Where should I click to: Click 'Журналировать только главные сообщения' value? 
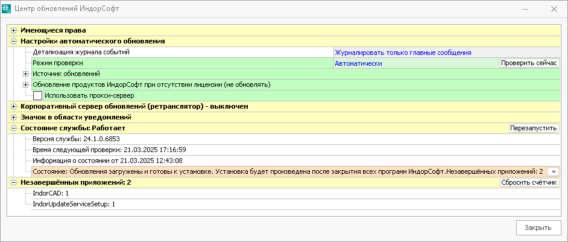pos(403,53)
